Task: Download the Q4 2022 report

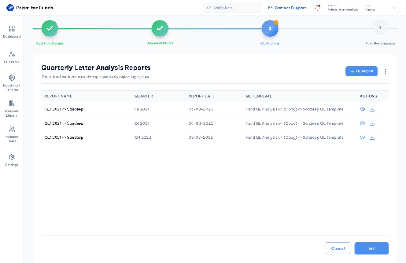Action: pos(372,138)
